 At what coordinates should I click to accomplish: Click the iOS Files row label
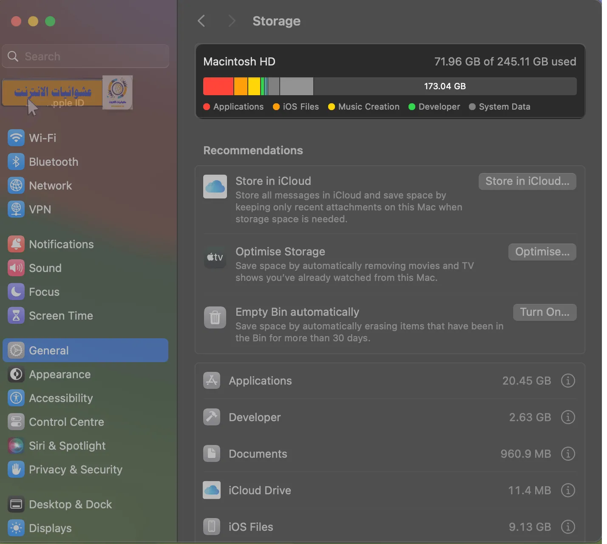[251, 527]
